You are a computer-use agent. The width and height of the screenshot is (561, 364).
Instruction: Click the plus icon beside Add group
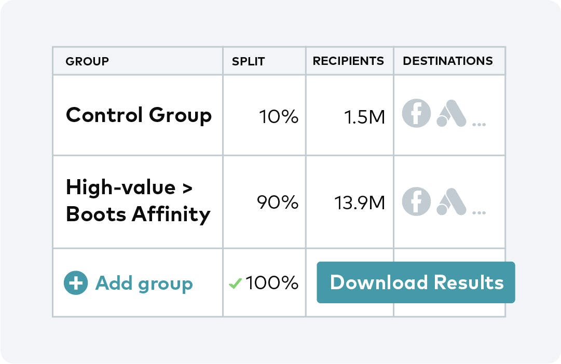pos(76,283)
